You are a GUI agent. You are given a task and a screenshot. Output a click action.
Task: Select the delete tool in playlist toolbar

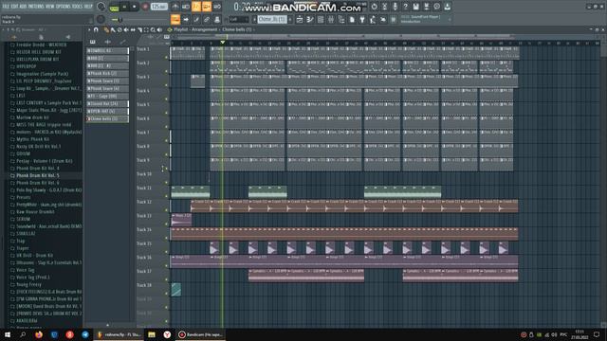pos(120,29)
